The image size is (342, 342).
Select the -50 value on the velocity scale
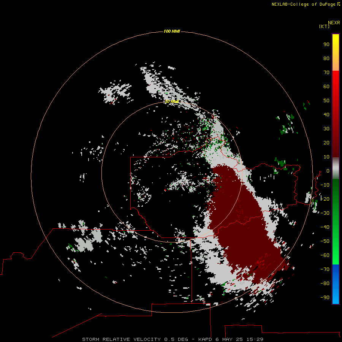coord(325,241)
